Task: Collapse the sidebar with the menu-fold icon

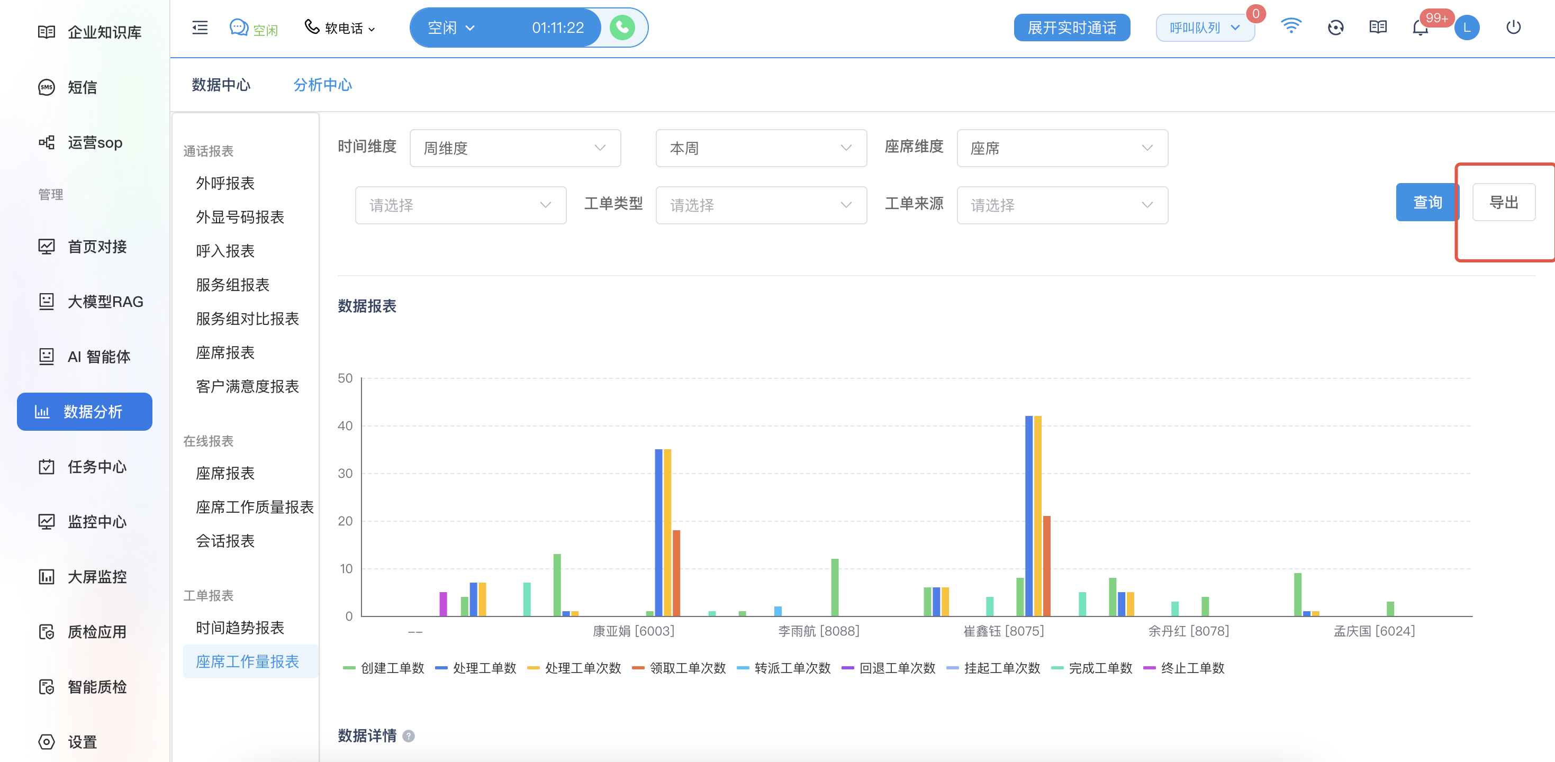Action: pos(200,28)
